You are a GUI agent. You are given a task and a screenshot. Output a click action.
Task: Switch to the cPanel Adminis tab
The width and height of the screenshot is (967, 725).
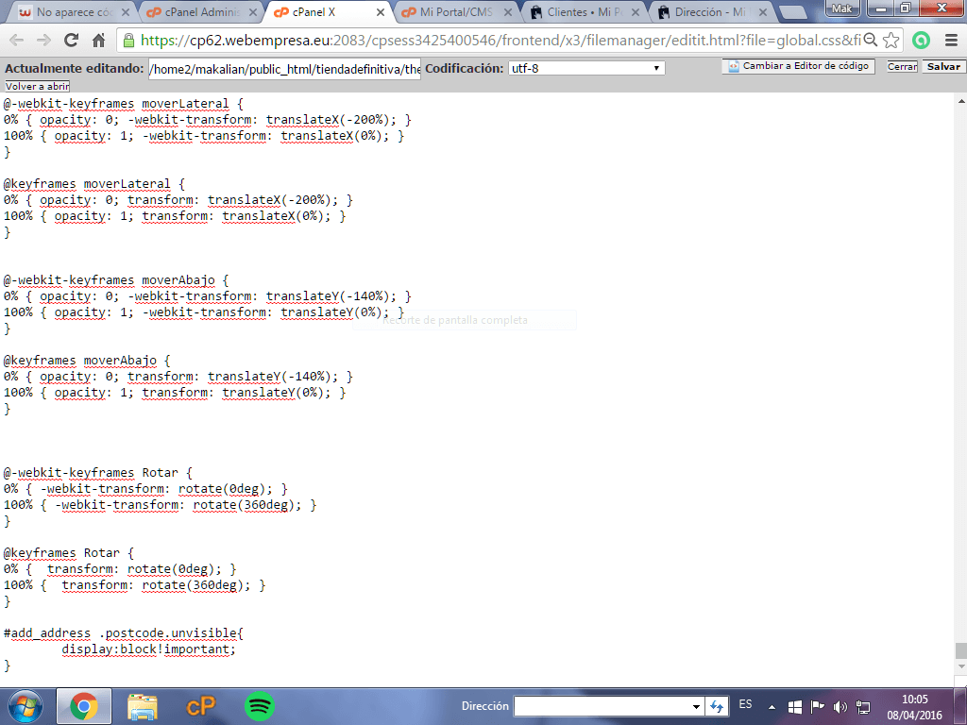click(201, 11)
